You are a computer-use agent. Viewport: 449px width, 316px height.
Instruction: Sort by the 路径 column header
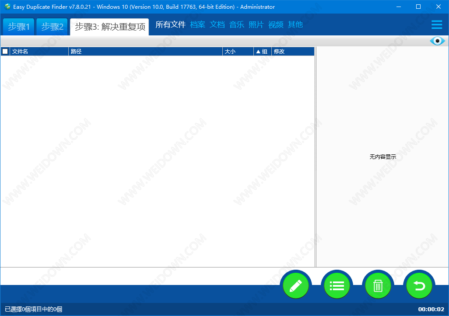coord(145,52)
